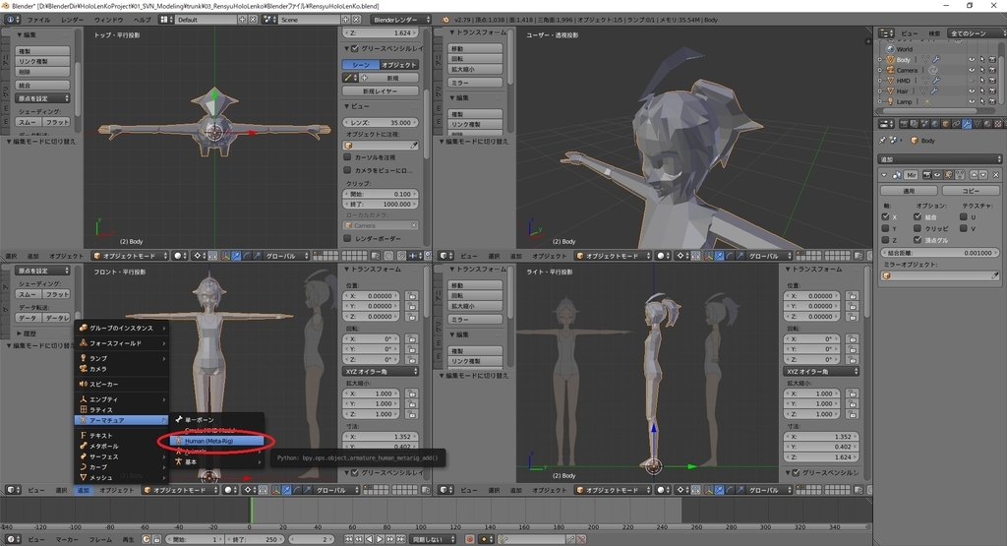Image resolution: width=1007 pixels, height=546 pixels.
Task: Toggle visibility eye of the Body object
Action: click(972, 60)
